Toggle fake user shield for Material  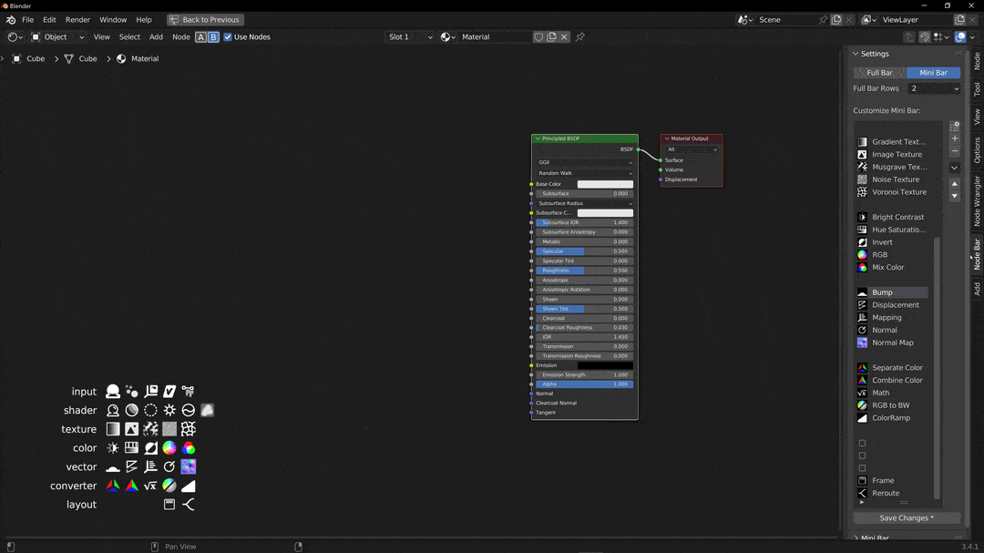point(538,37)
